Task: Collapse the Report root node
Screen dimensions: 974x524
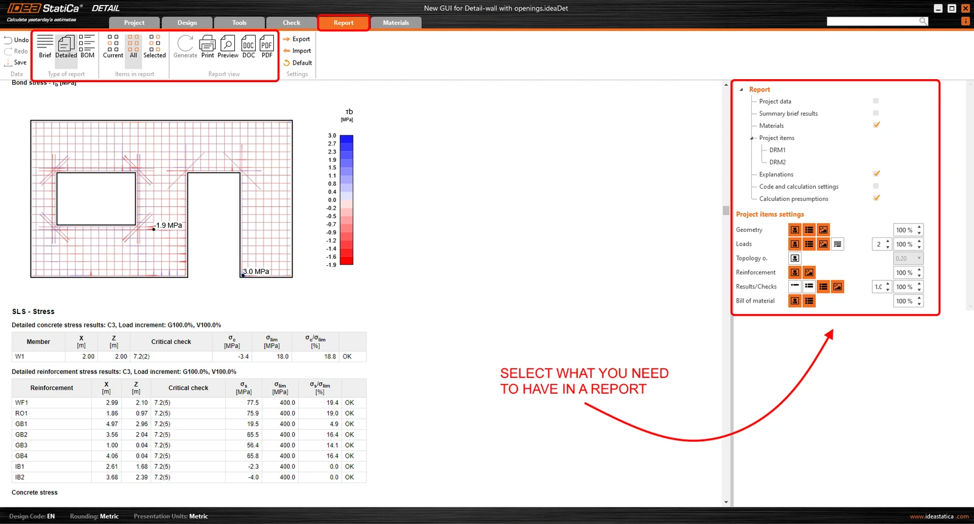Action: point(741,89)
